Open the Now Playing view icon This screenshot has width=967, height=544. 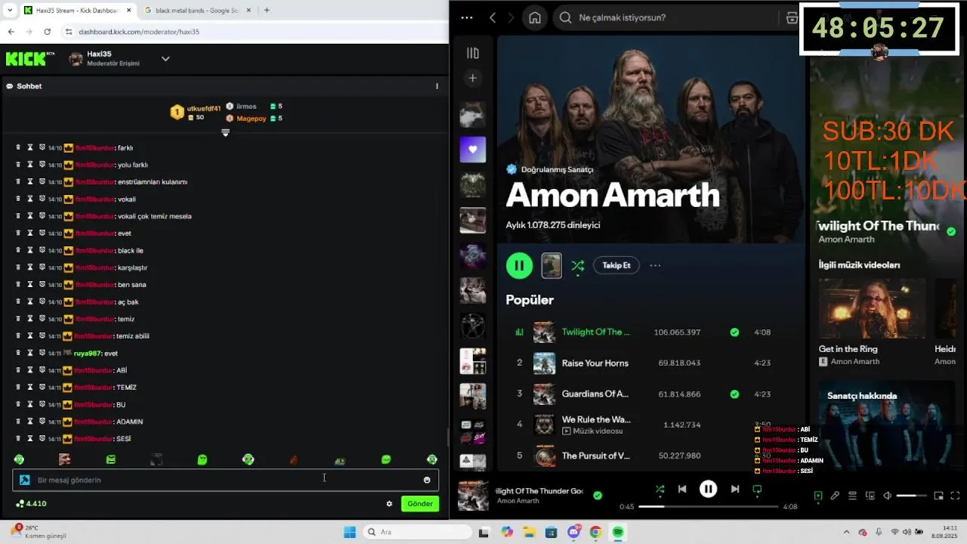coord(818,496)
